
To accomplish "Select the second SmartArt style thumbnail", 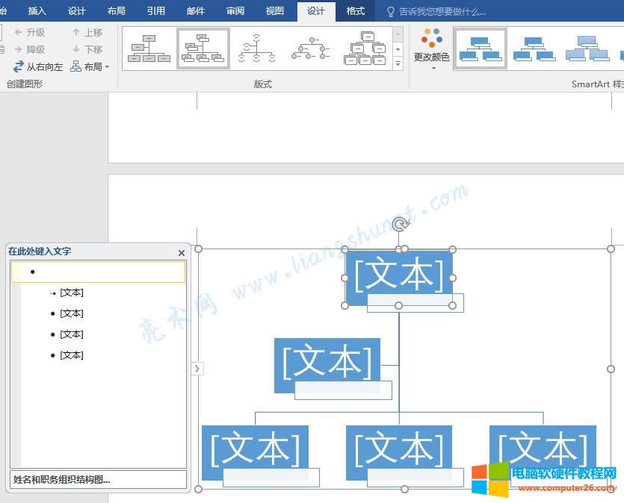I will click(x=534, y=49).
